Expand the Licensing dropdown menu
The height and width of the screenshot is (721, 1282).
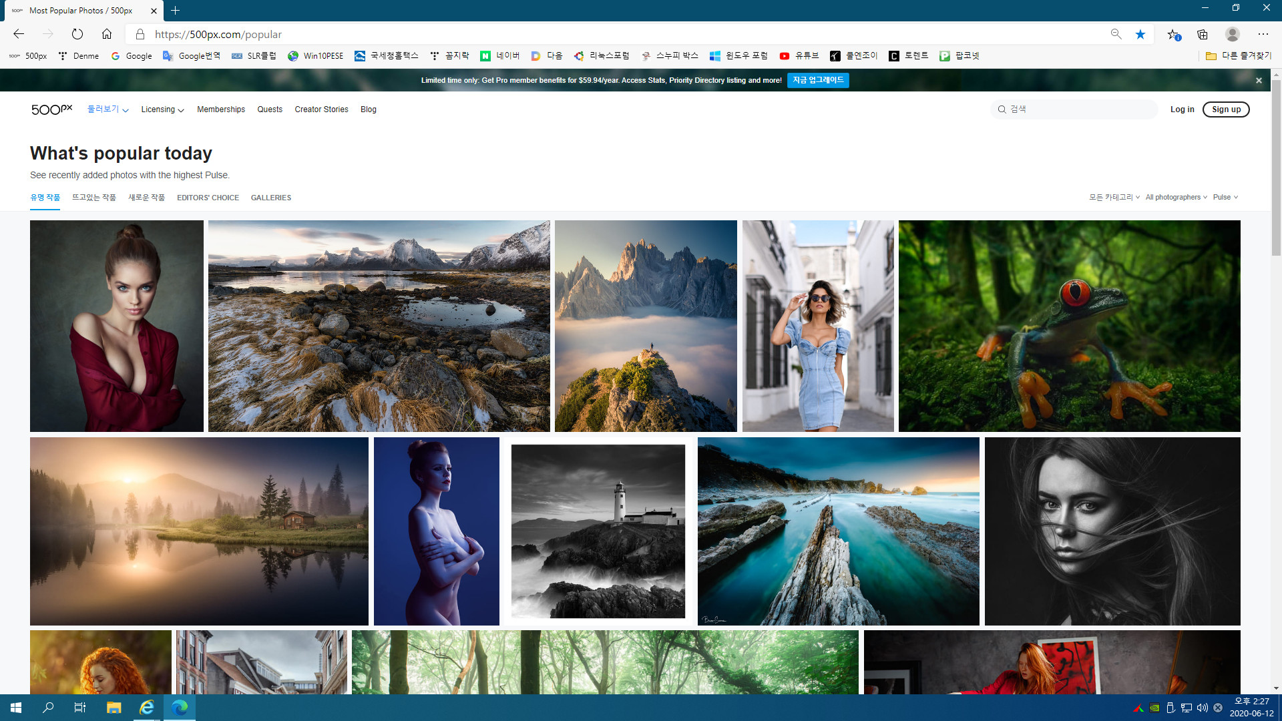pyautogui.click(x=162, y=109)
